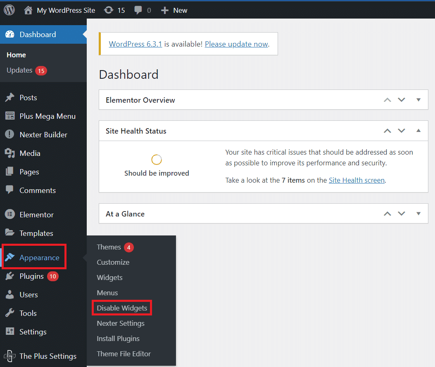Move Elementor Overview box up with arrow

[387, 99]
